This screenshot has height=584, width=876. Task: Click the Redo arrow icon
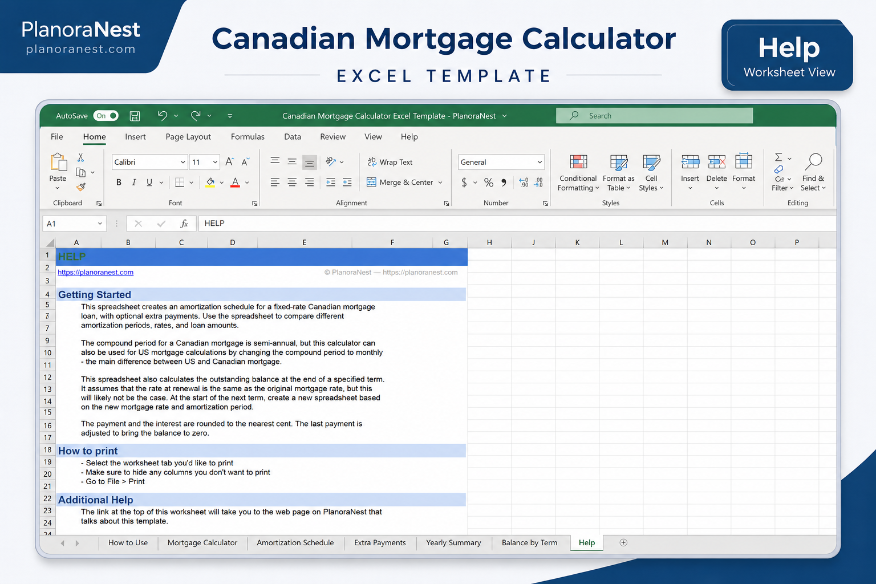tap(196, 116)
